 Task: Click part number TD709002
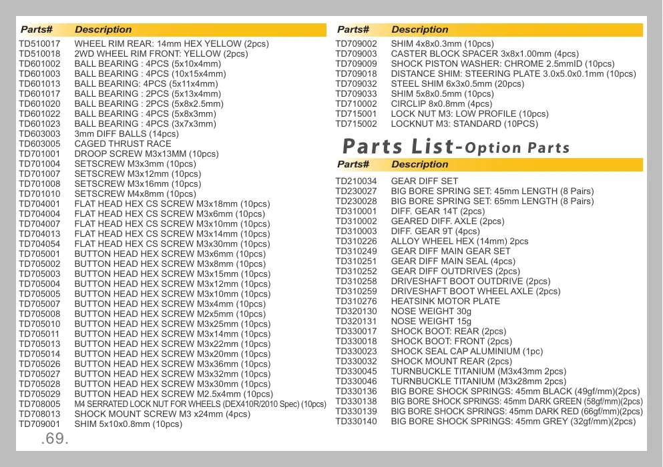click(356, 43)
